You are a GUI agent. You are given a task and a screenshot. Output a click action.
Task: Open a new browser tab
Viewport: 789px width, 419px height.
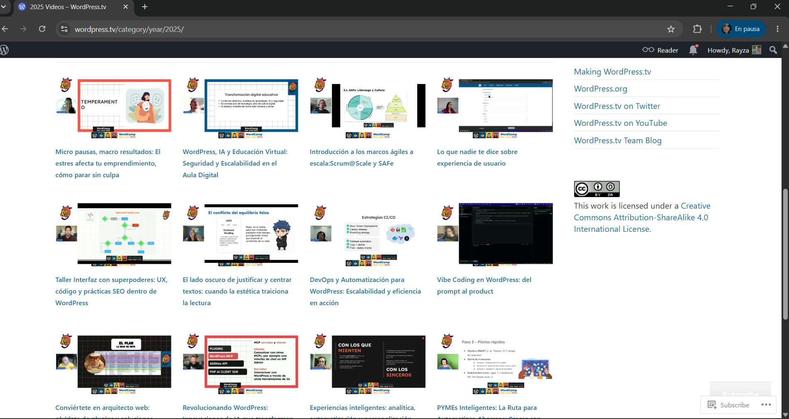pos(145,7)
